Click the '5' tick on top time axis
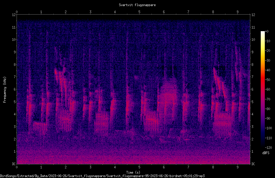The width and height of the screenshot is (275, 178). tap(140, 12)
